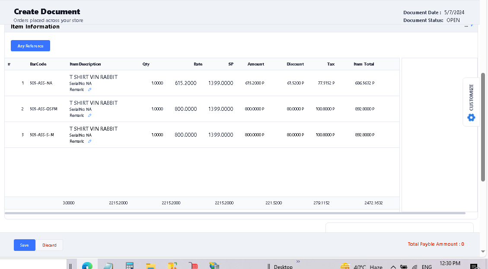Edit remark for item 505-ASS-S-M
The image size is (488, 269).
point(89,141)
